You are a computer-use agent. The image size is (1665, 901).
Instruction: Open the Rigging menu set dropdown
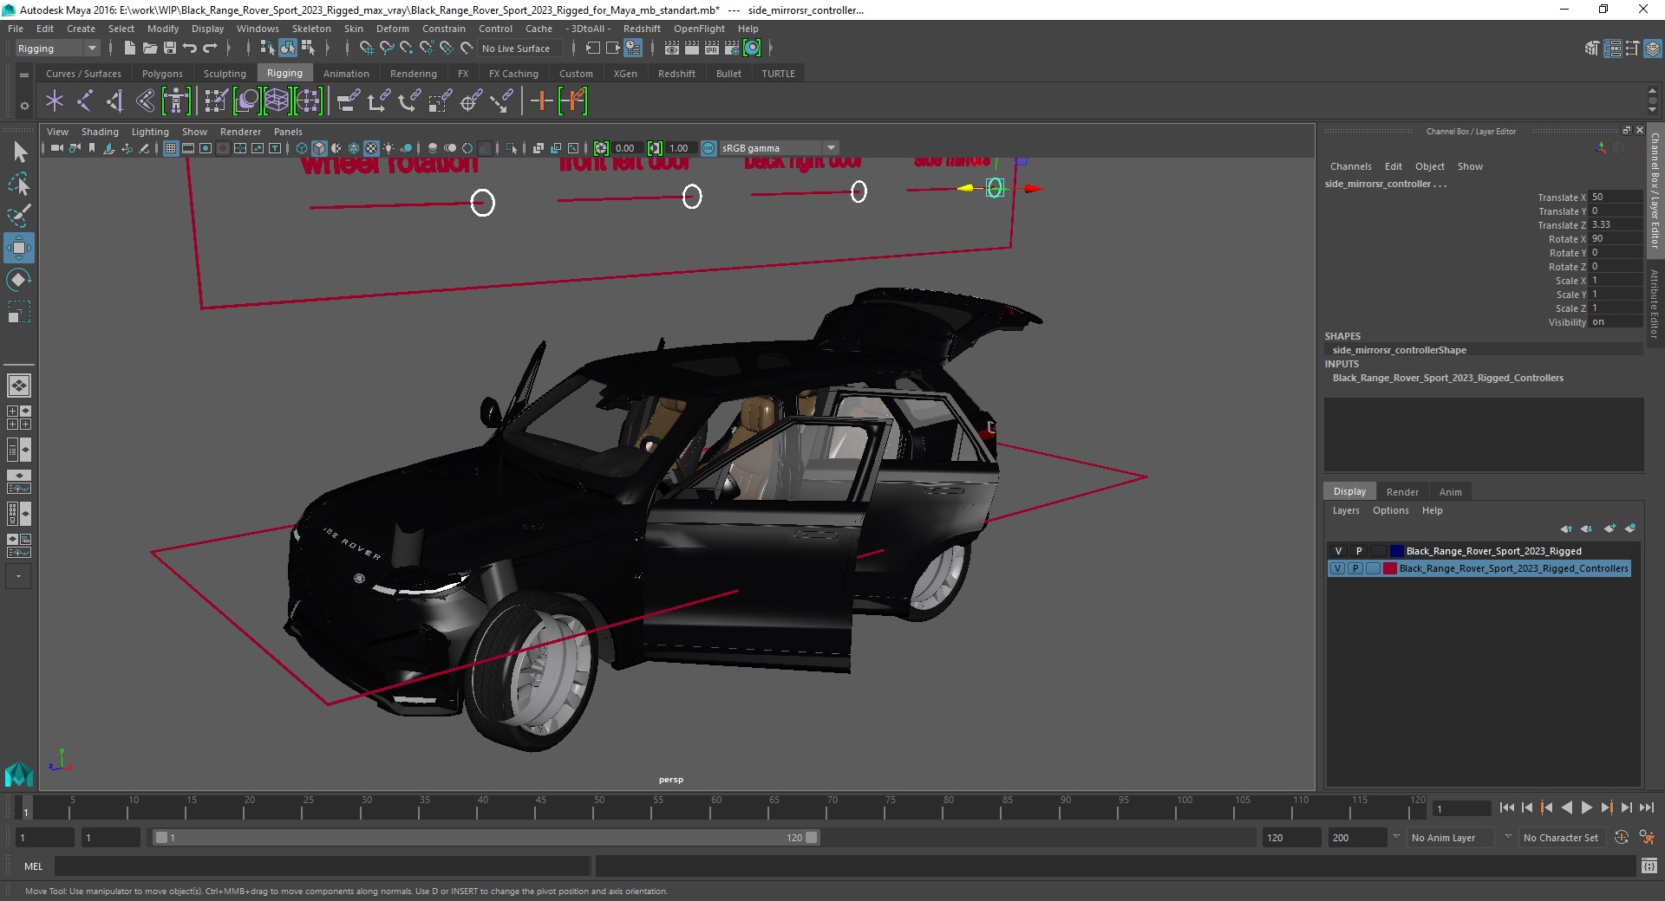(x=56, y=49)
